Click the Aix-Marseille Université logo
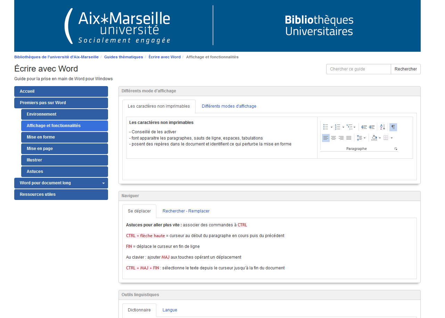Viewport: 445px width, 318px height. pos(117,26)
